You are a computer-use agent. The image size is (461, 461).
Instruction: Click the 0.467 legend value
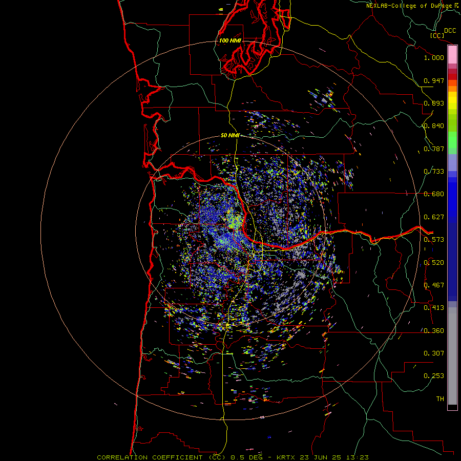point(434,285)
